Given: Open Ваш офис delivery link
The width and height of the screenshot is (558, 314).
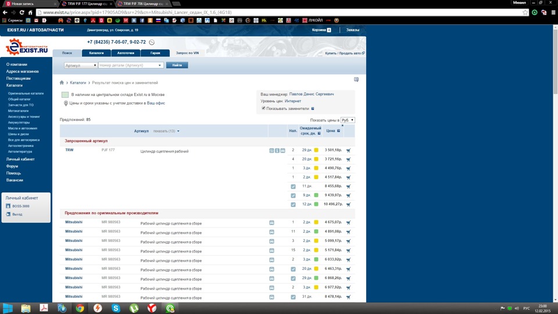Looking at the screenshot, I should 156,104.
